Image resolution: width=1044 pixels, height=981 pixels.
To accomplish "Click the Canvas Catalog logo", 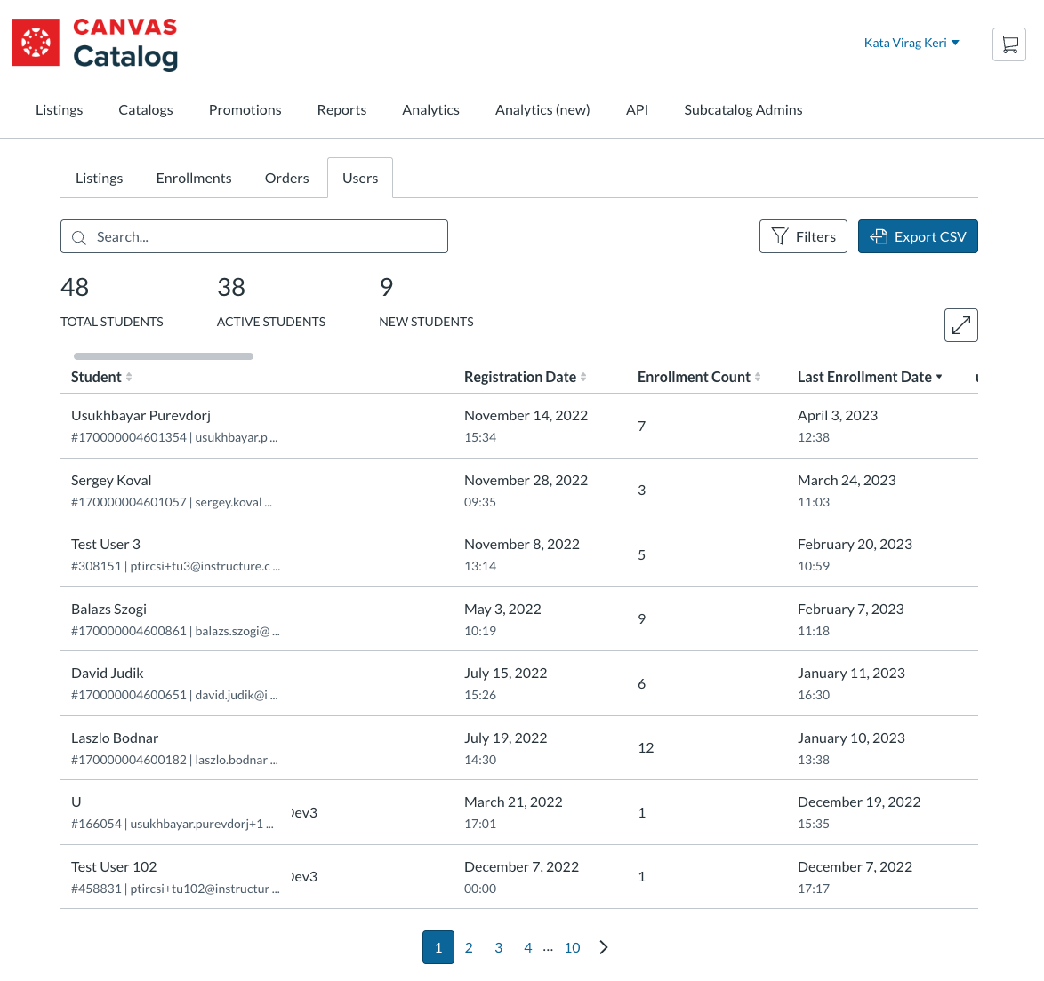I will click(x=95, y=44).
